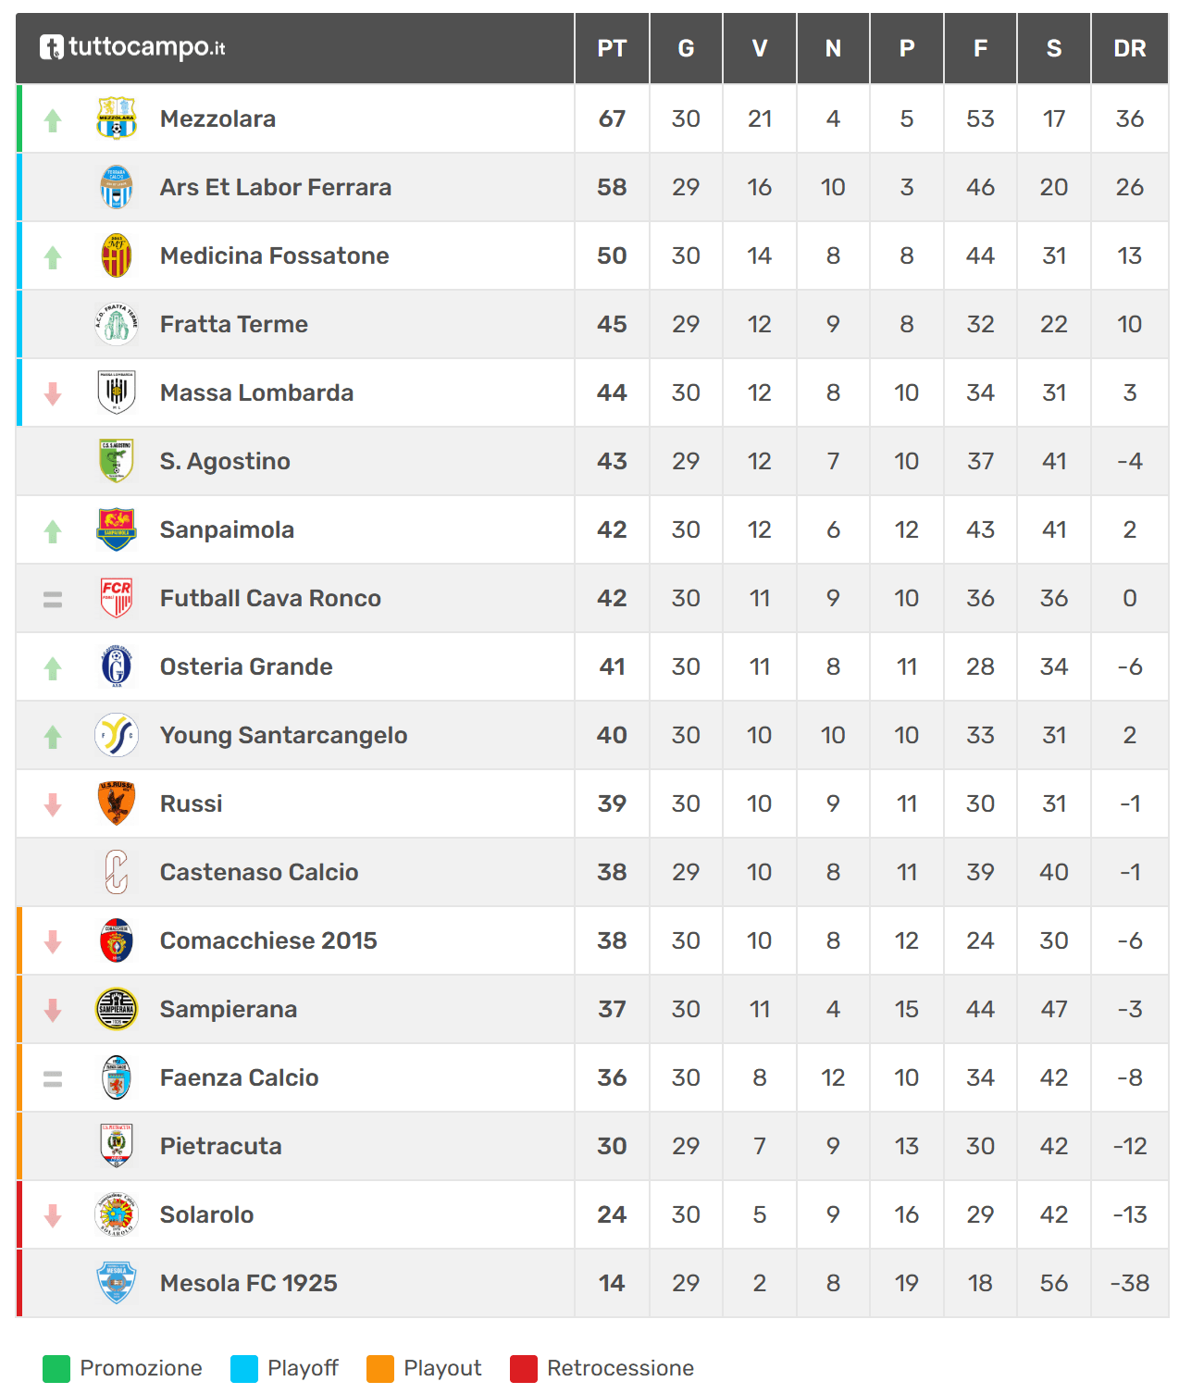Click the Sanpaimola team crest
This screenshot has height=1394, width=1179.
(x=117, y=529)
